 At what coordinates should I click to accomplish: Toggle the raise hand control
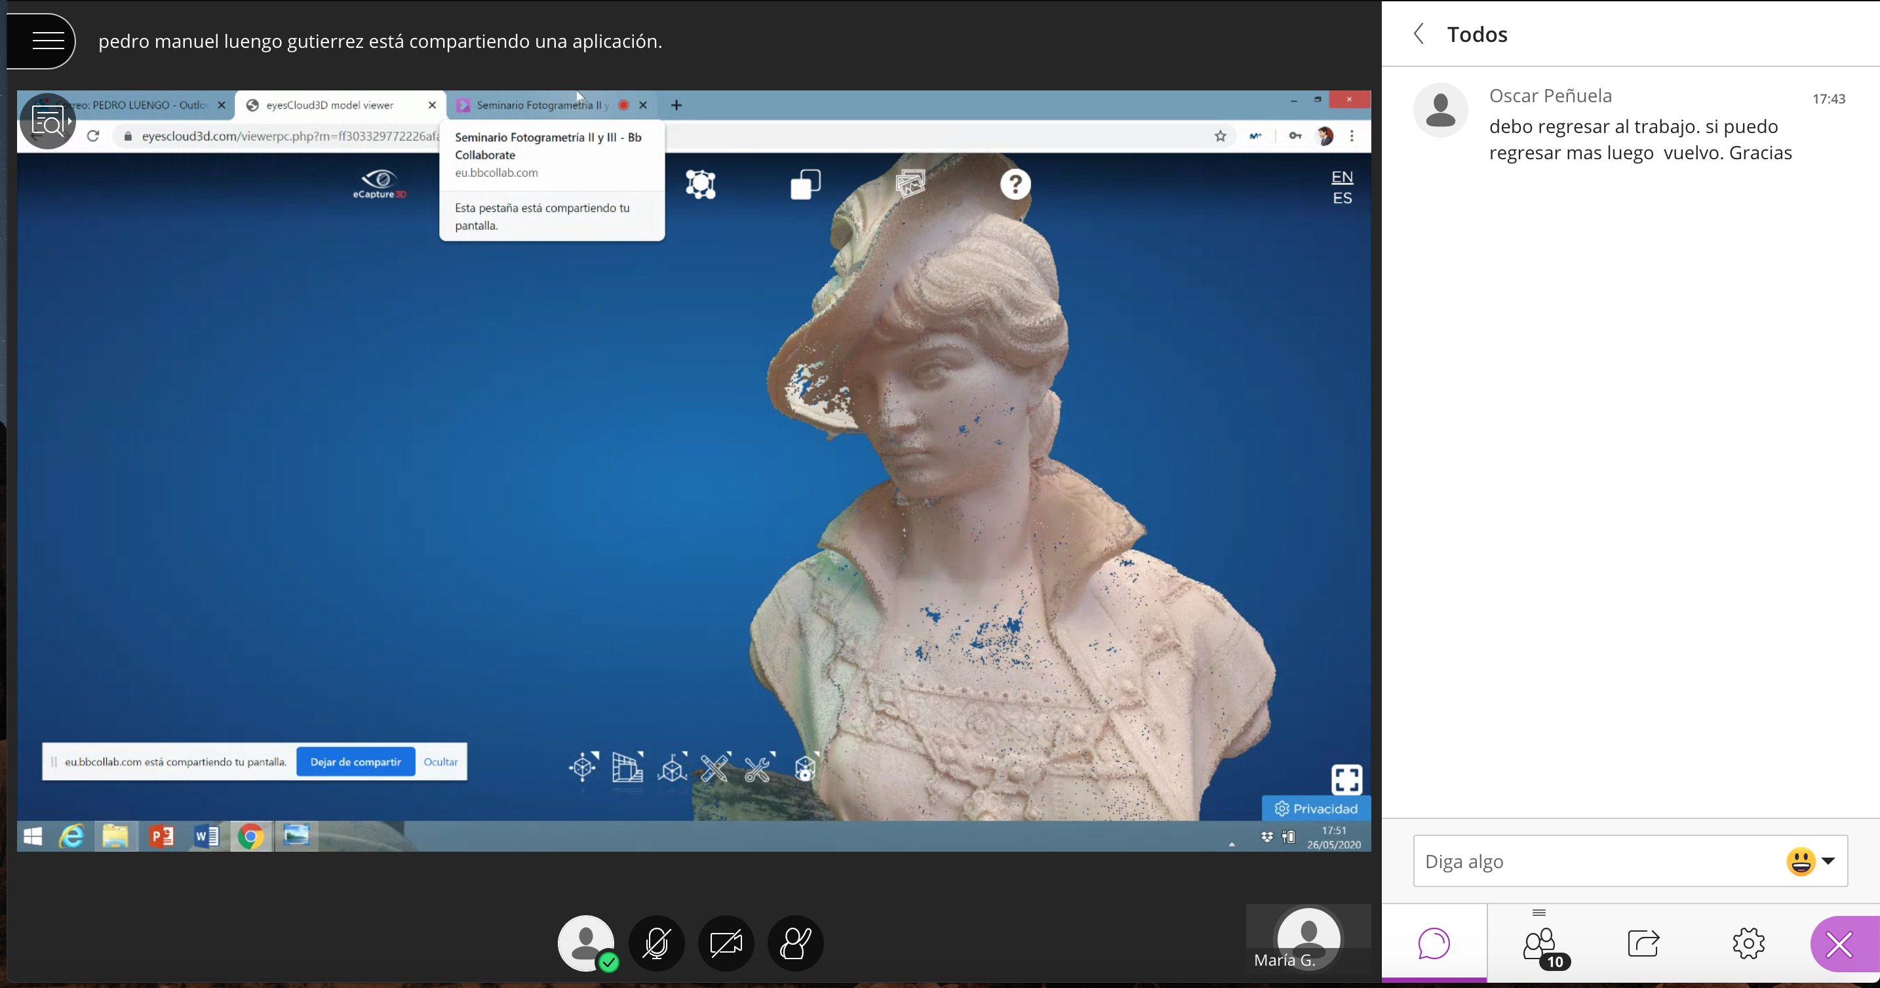pyautogui.click(x=796, y=943)
